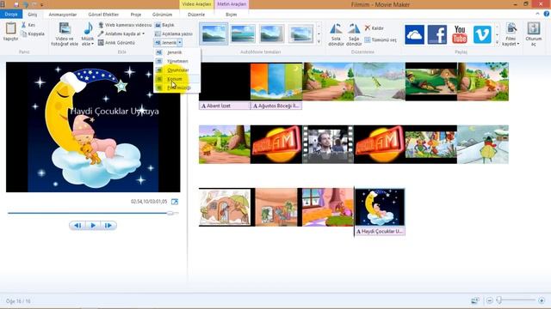Switch to the Proje tab
551x309 pixels.
pos(136,15)
